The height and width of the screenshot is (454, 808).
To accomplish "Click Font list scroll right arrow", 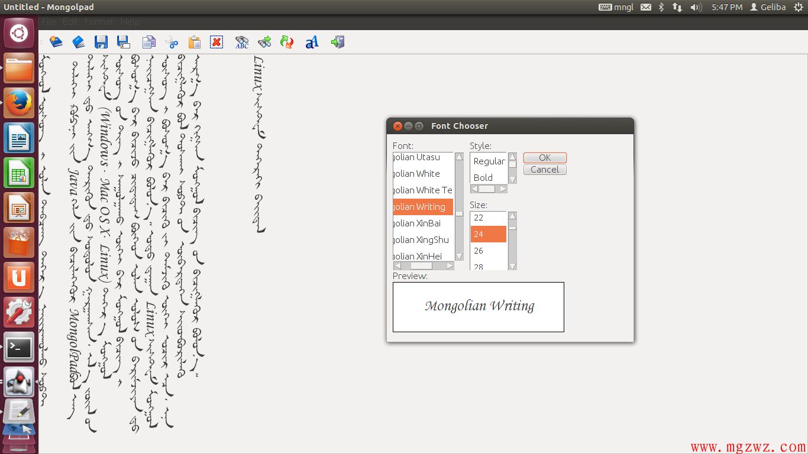I will tap(450, 266).
